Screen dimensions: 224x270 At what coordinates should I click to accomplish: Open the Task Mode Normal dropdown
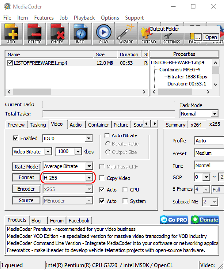pos(199,114)
